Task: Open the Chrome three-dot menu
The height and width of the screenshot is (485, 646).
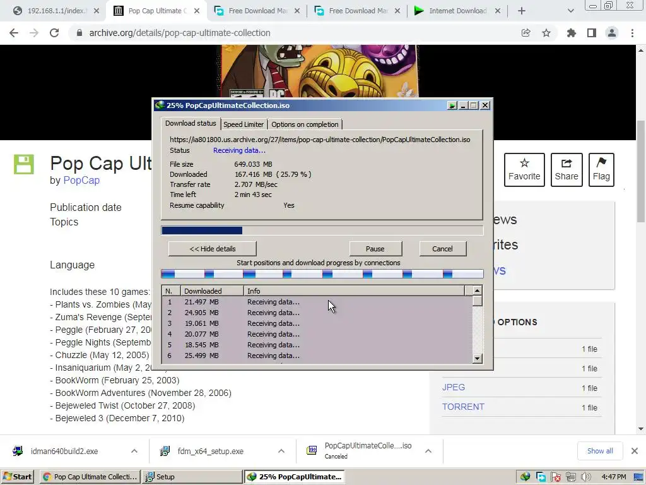Action: point(632,33)
